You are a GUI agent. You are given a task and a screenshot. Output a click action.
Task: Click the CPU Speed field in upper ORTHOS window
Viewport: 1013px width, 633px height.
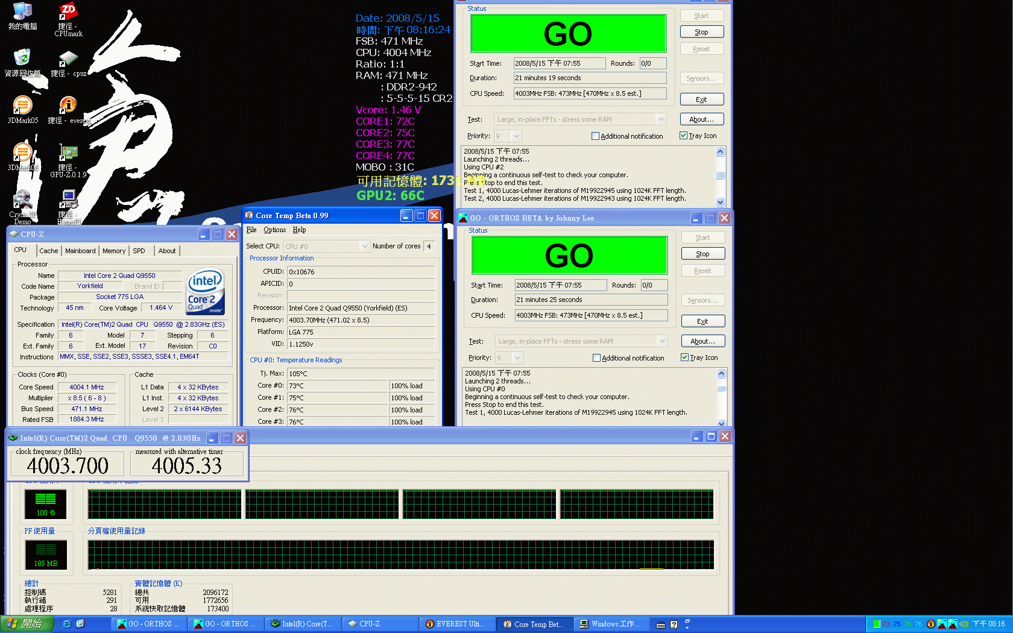[x=590, y=93]
